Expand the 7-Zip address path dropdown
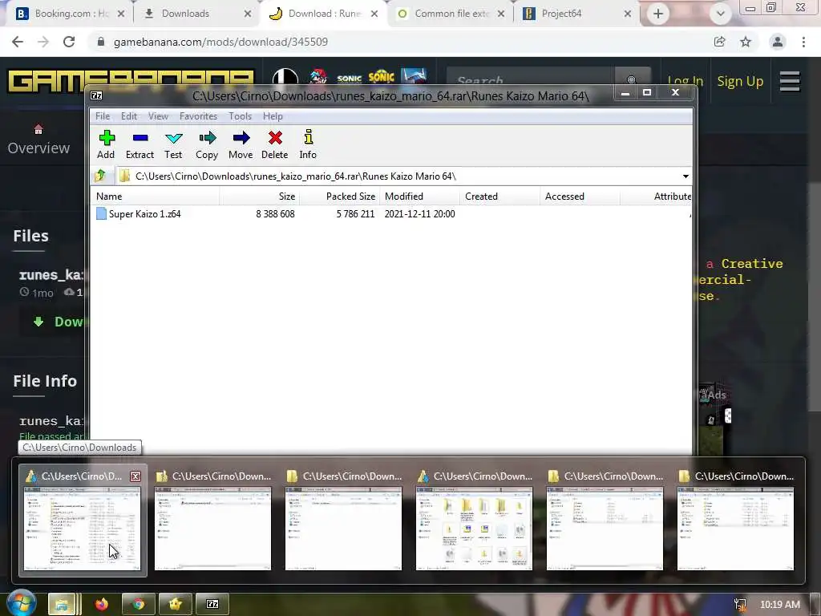This screenshot has width=821, height=616. (686, 176)
